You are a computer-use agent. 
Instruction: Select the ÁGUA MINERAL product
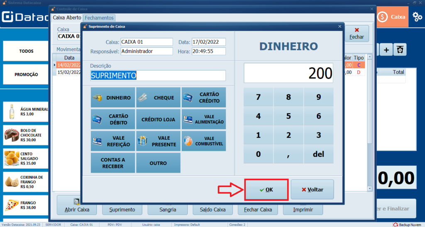tap(26, 111)
